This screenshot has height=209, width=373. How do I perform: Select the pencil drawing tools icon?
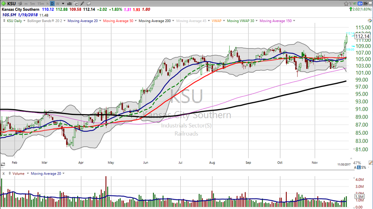[x=82, y=3]
